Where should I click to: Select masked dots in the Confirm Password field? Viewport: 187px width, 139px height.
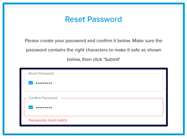44,108
